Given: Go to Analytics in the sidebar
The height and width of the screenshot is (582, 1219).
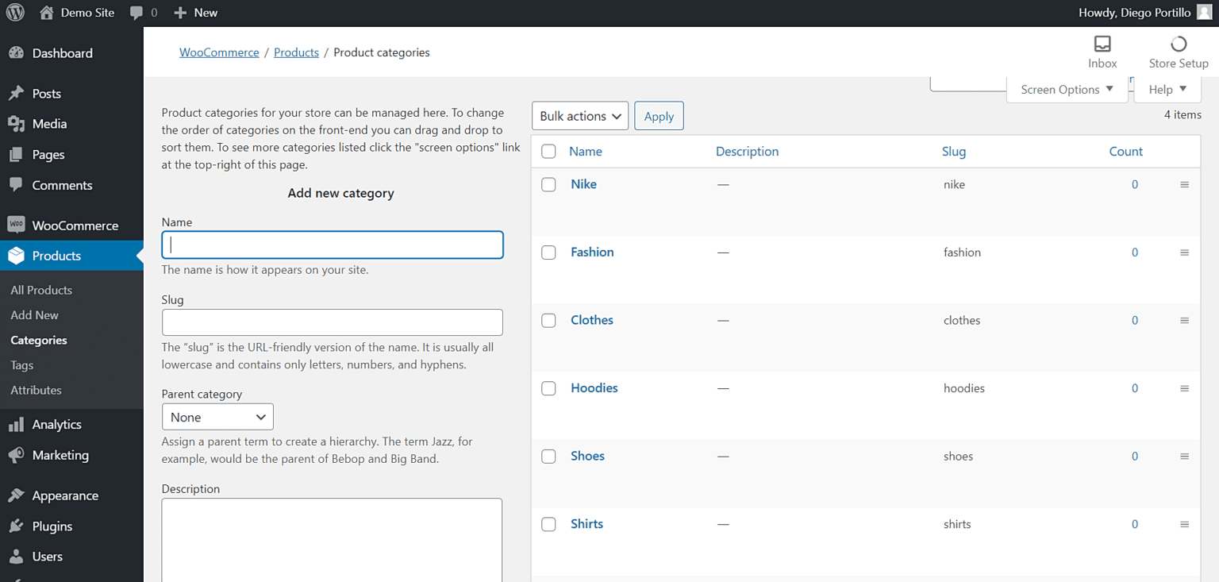Looking at the screenshot, I should point(56,425).
